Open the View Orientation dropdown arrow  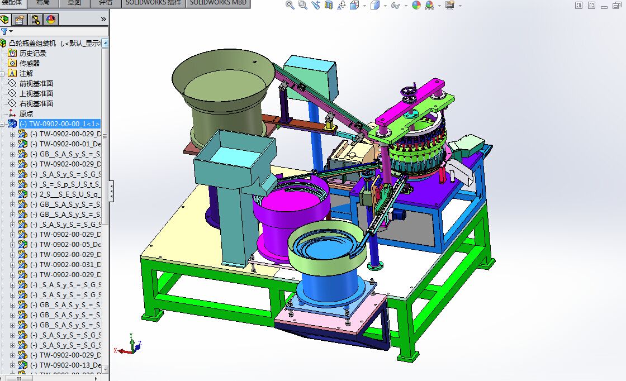tap(364, 6)
